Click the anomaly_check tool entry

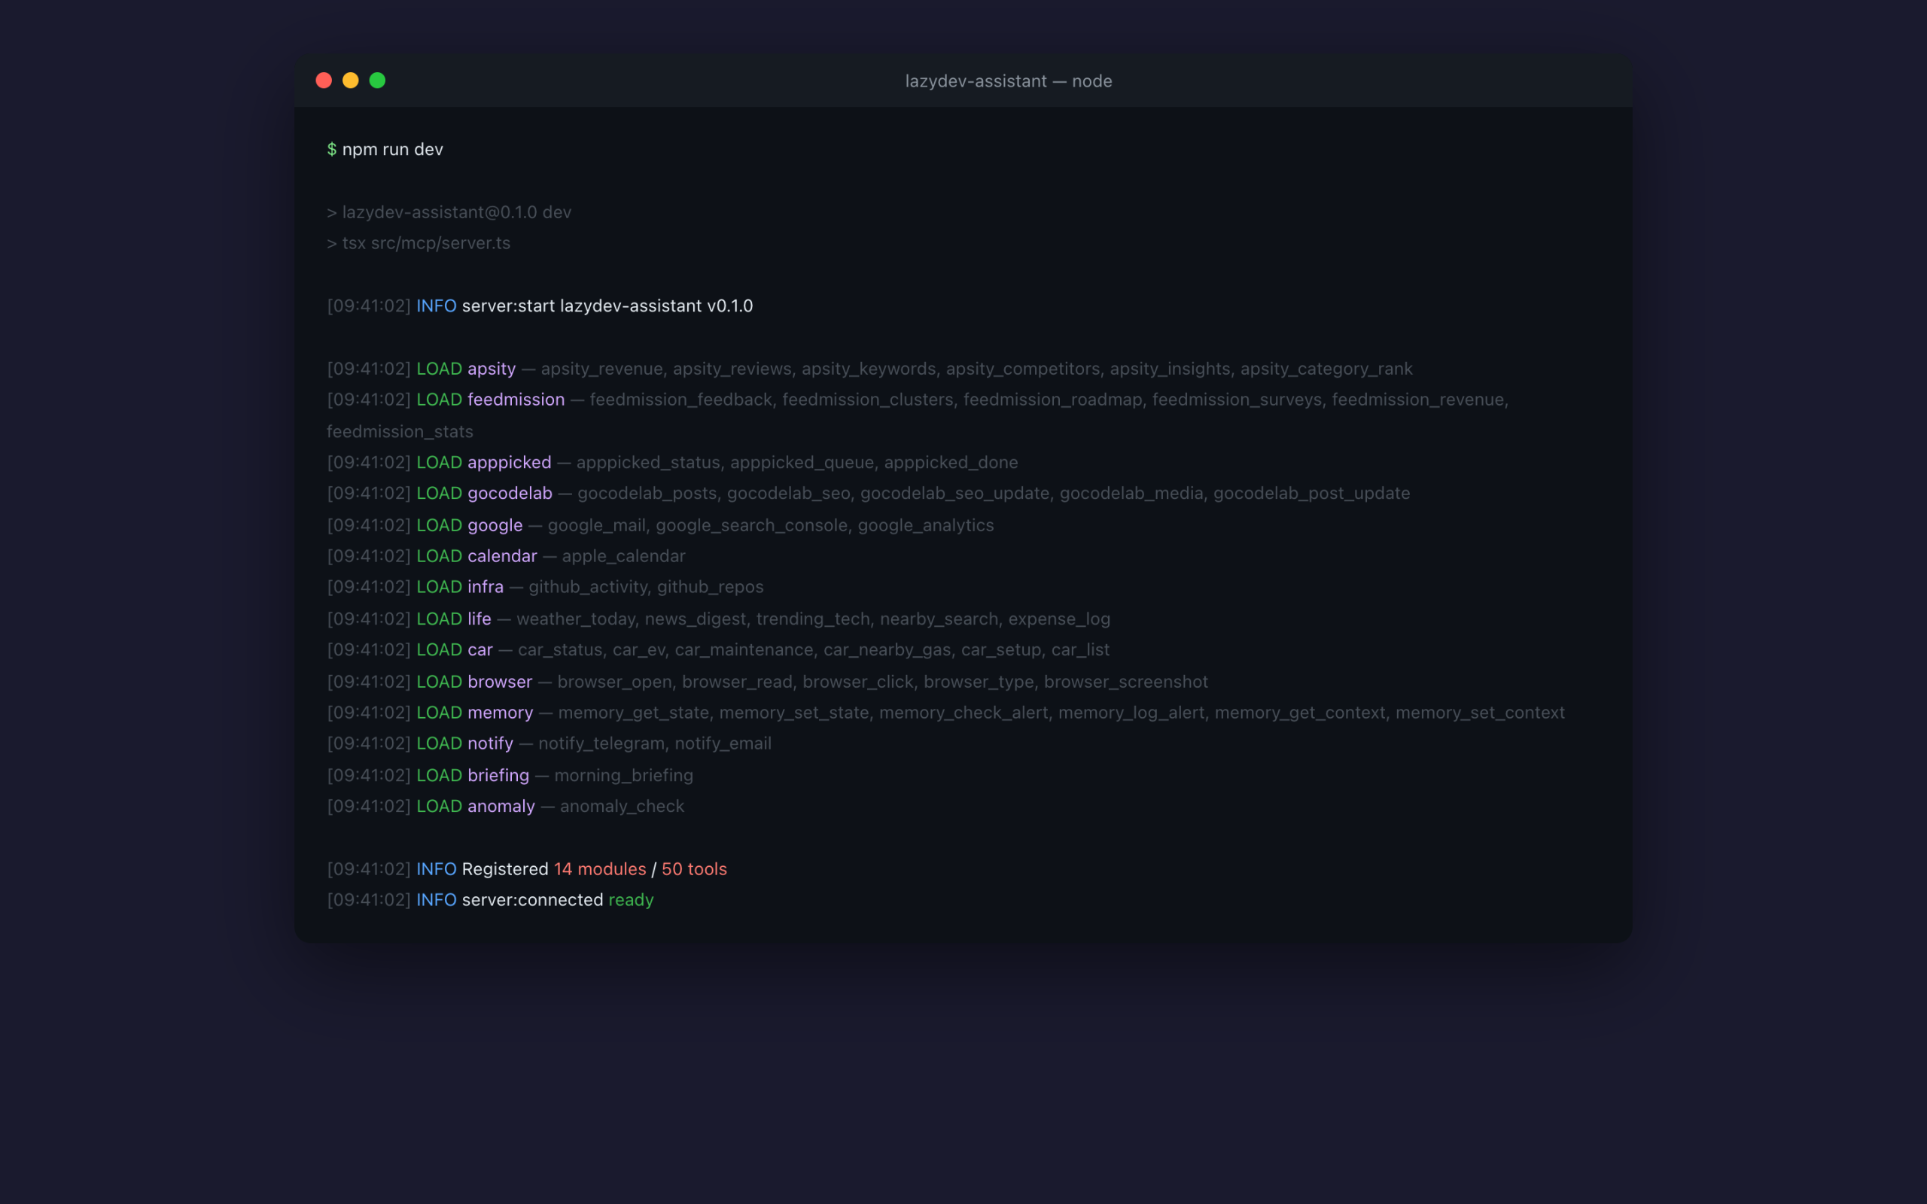[622, 806]
